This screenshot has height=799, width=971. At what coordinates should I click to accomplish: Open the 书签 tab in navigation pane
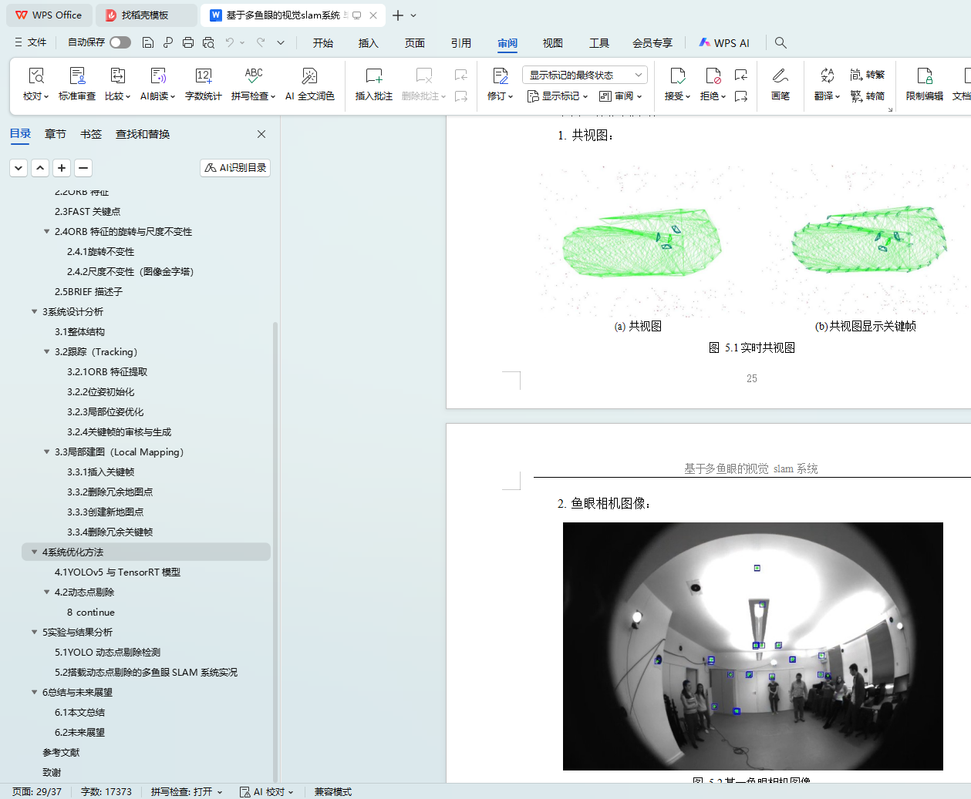[x=91, y=134]
